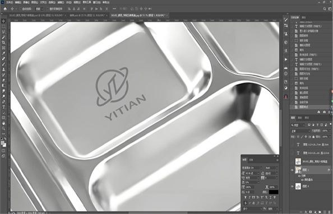Switch to the 段落 tab in Character panel
The width and height of the screenshot is (333, 214).
click(x=251, y=160)
